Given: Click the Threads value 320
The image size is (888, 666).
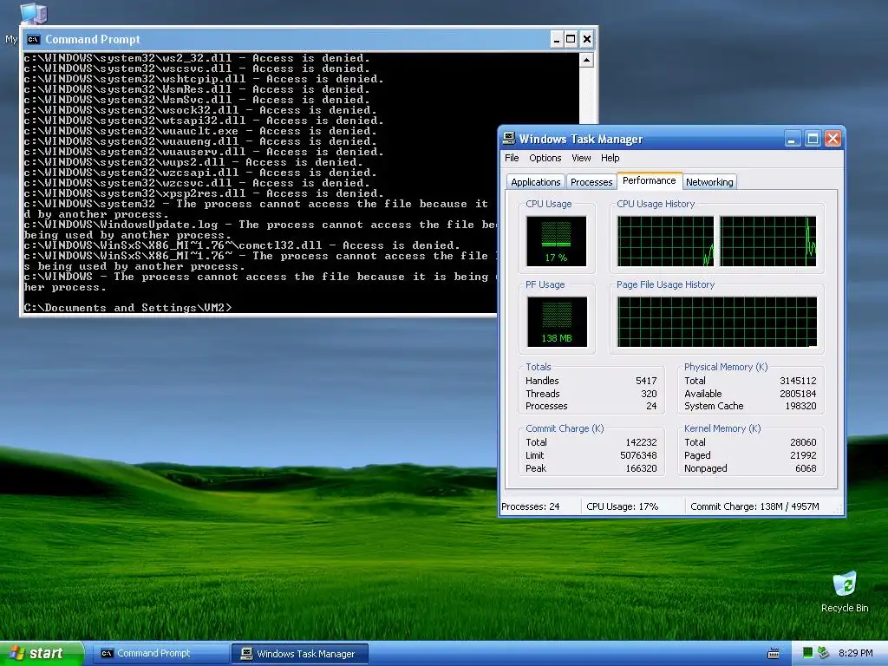Looking at the screenshot, I should [x=649, y=394].
